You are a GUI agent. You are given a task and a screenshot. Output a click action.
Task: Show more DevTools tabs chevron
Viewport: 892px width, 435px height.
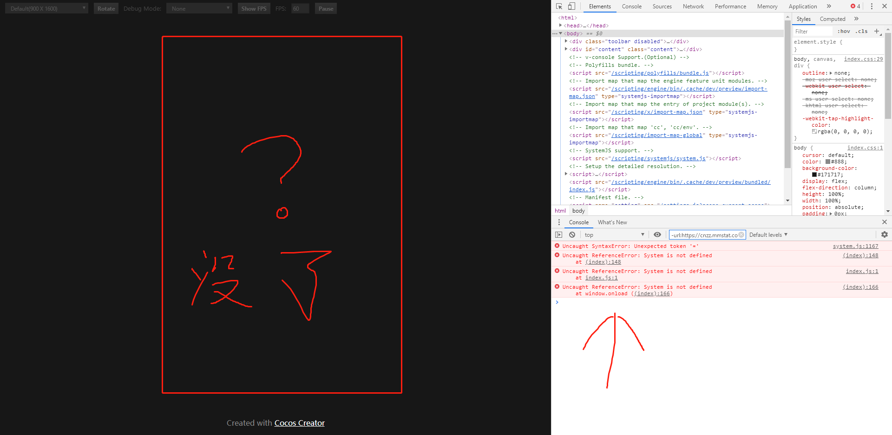pyautogui.click(x=829, y=6)
